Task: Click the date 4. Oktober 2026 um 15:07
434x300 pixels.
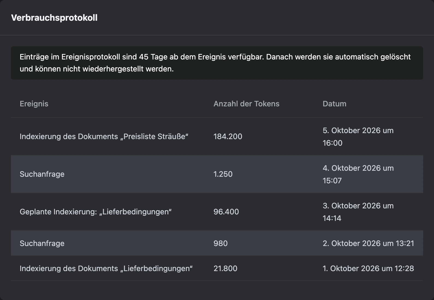Action: coord(358,174)
